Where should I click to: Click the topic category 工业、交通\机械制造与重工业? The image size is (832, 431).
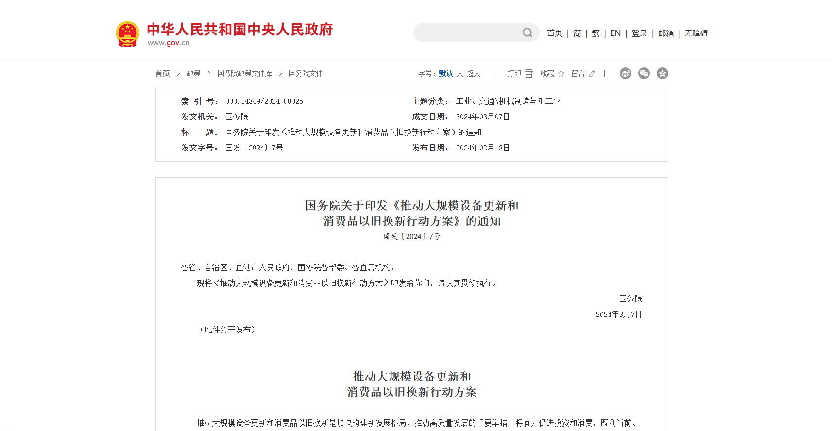point(508,101)
